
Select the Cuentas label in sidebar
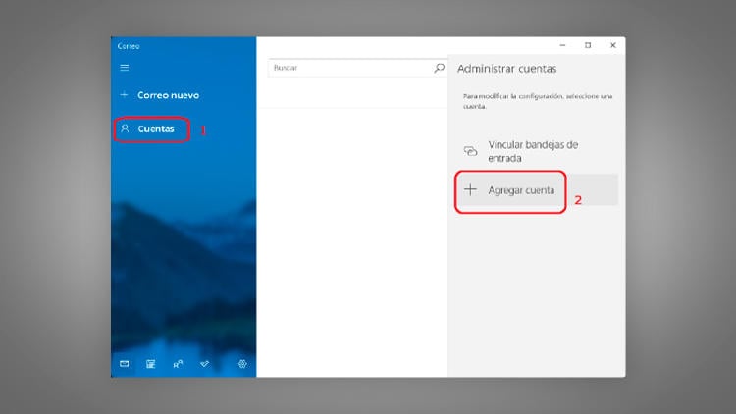point(156,129)
